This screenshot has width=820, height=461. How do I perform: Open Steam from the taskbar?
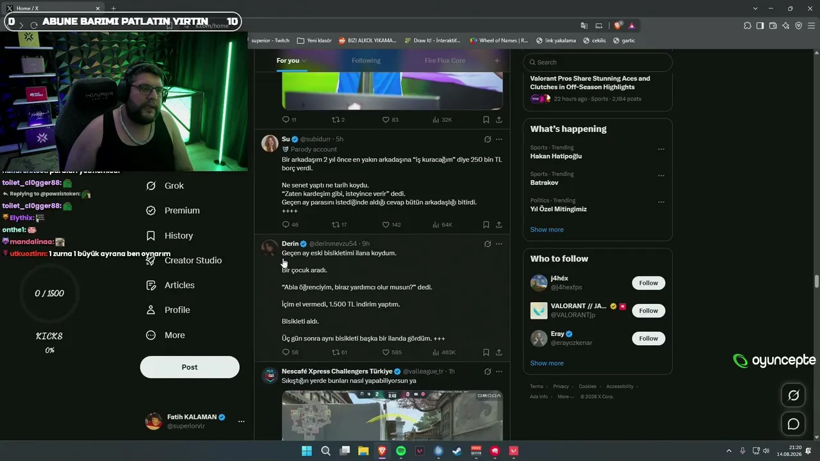pos(457,451)
